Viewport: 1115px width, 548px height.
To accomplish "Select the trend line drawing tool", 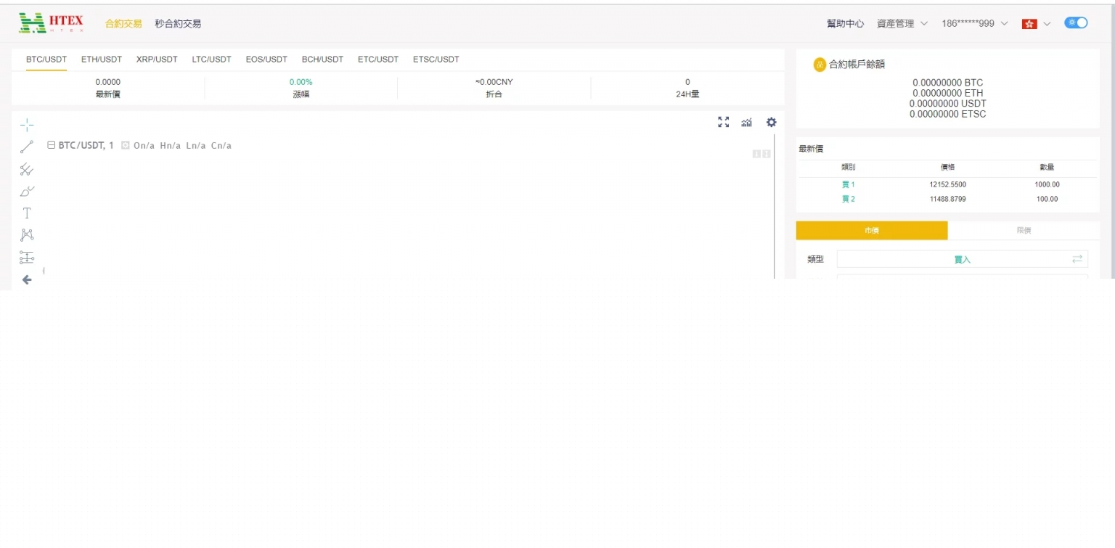I will point(27,147).
